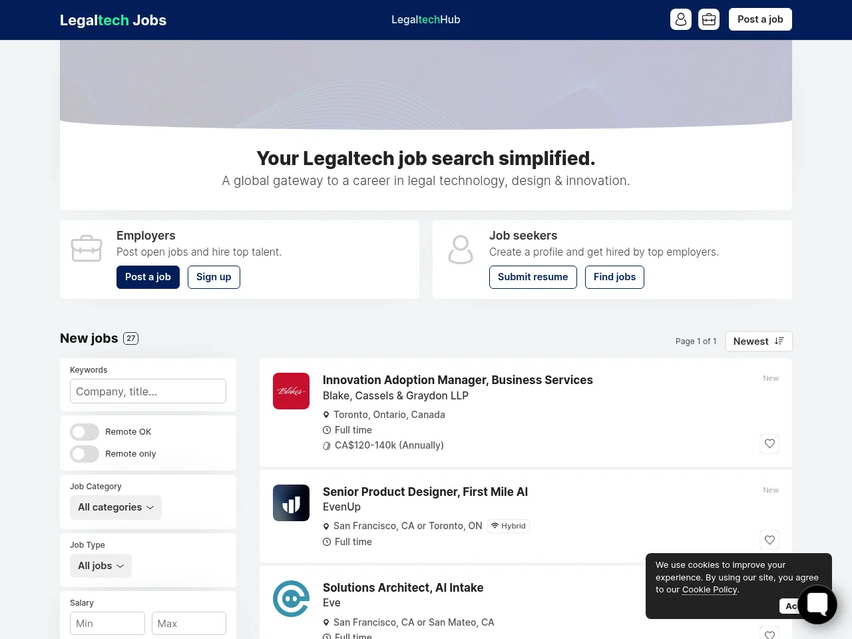Click the employer Sign up button
The image size is (852, 639).
click(x=214, y=277)
